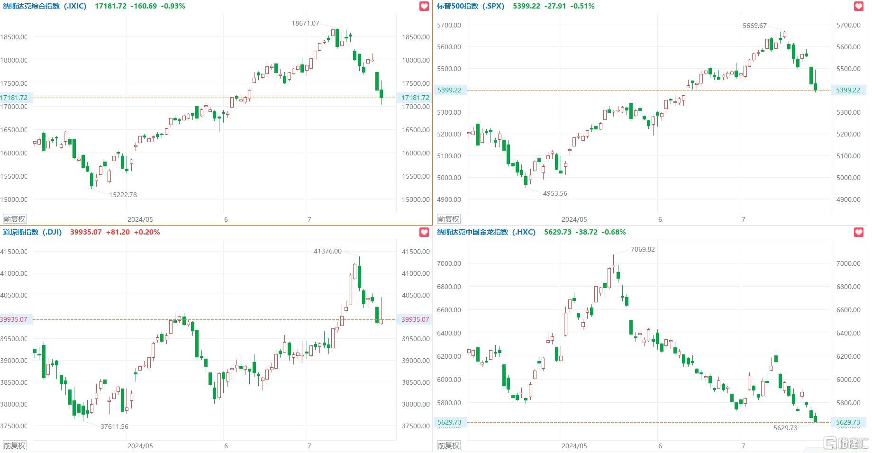This screenshot has height=453, width=872.
Task: Click Dow Jones price 39935.07 in header
Action: coord(86,232)
